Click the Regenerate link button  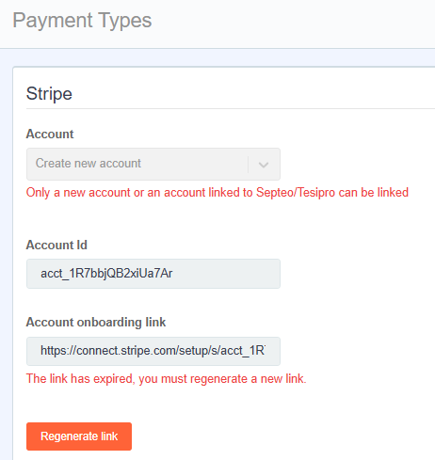(79, 436)
